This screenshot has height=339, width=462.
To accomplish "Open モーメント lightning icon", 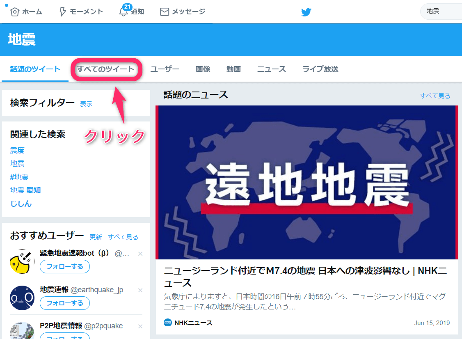I will point(62,12).
